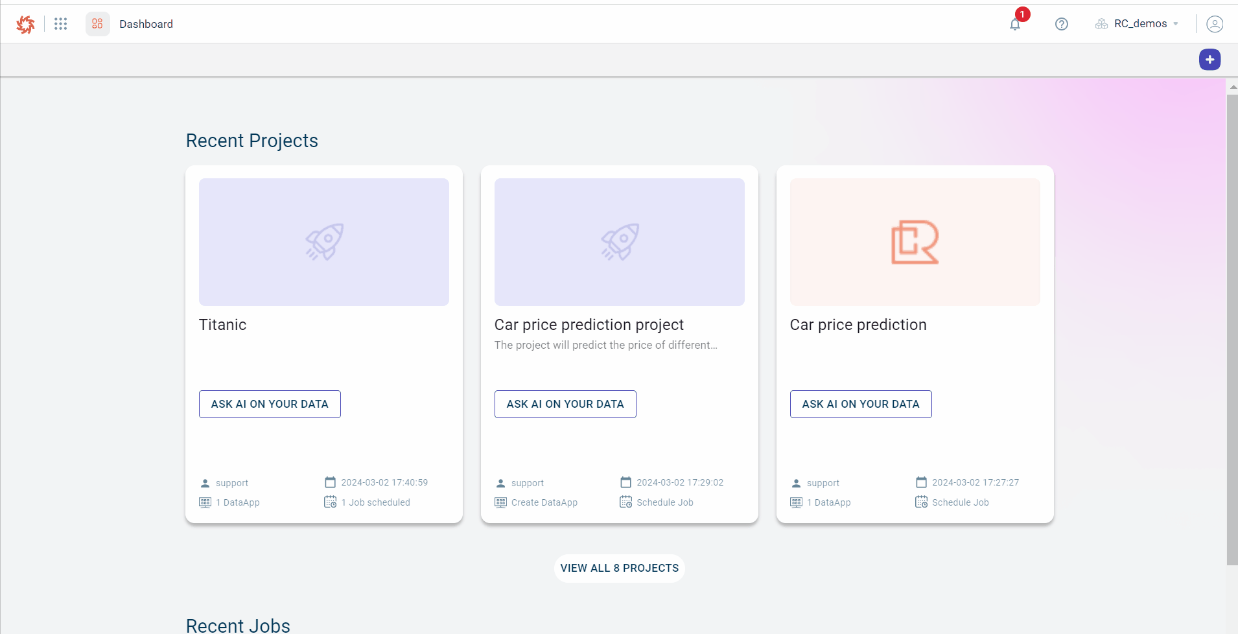
Task: Click Ask AI button on Car price prediction card
Action: coord(860,404)
